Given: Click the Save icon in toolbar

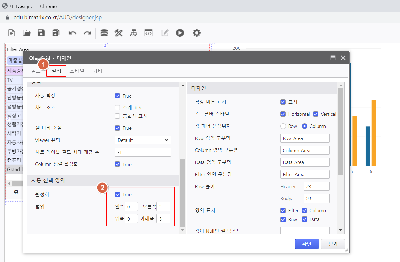Looking at the screenshot, I should (x=41, y=33).
